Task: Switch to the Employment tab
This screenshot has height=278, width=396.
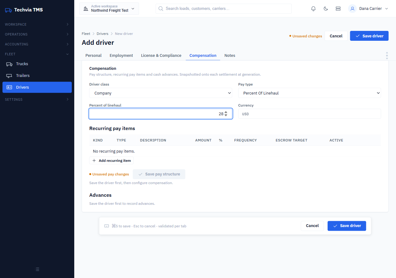Action: pyautogui.click(x=121, y=56)
